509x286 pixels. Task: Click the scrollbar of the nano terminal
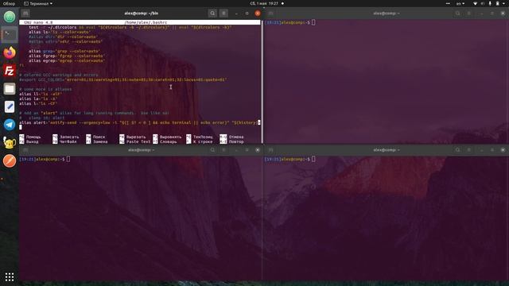click(262, 81)
